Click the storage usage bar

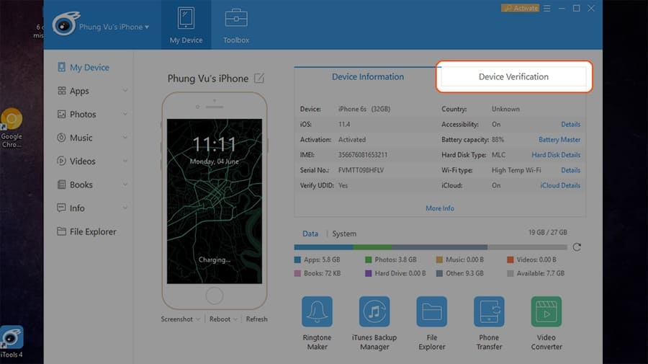point(431,247)
